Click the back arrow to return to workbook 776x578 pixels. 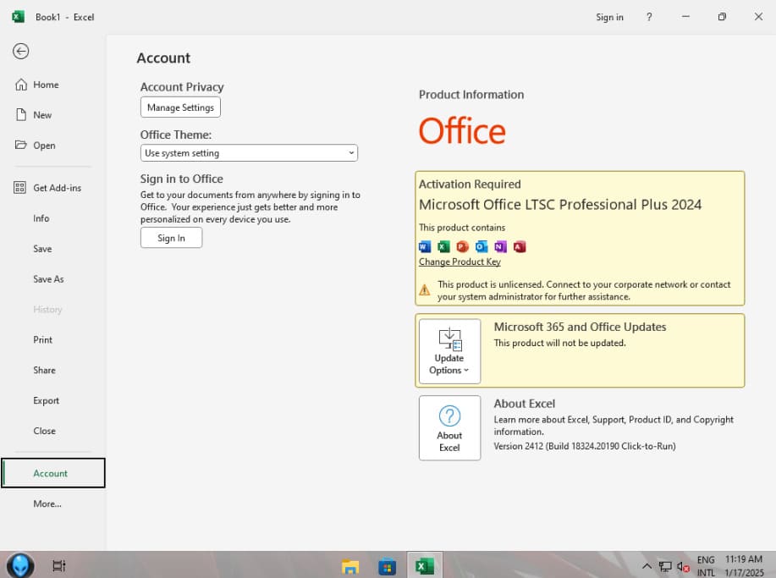[21, 51]
